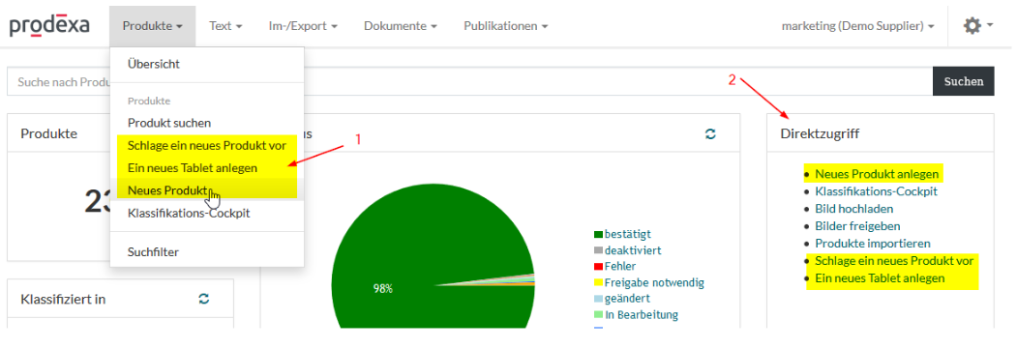The image size is (1017, 349).
Task: Select Schlage ein neues Produkt vor in menu
Action: point(206,146)
